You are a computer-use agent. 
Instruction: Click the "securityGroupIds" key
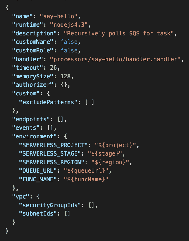50,205
